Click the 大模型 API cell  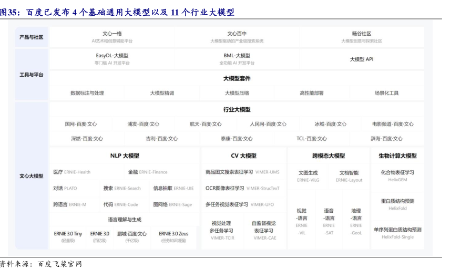pos(362,59)
